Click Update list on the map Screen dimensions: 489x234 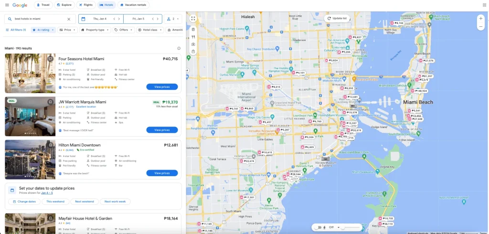click(x=337, y=19)
